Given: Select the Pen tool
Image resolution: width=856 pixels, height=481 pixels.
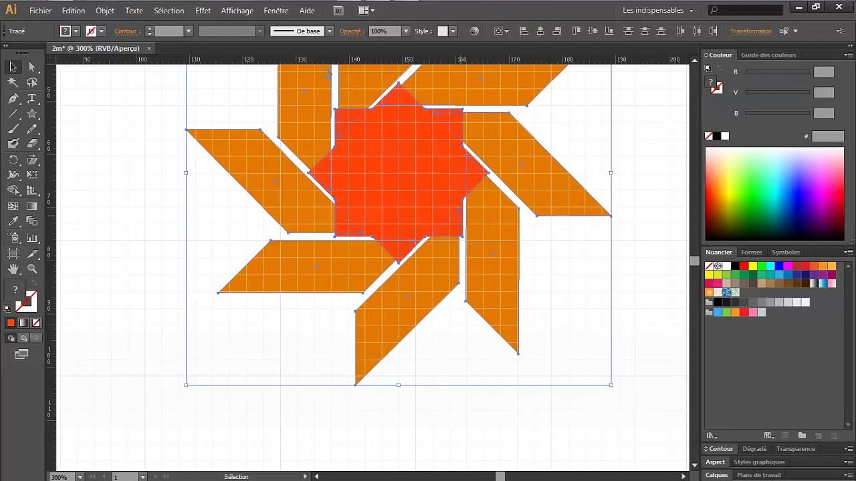Looking at the screenshot, I should [x=13, y=98].
